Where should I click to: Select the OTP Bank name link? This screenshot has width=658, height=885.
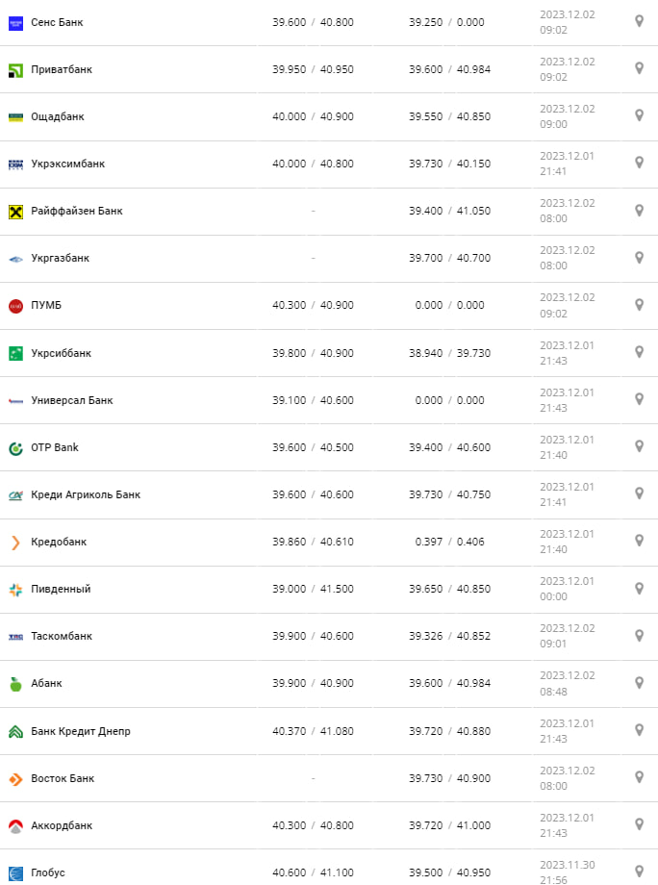click(x=55, y=447)
